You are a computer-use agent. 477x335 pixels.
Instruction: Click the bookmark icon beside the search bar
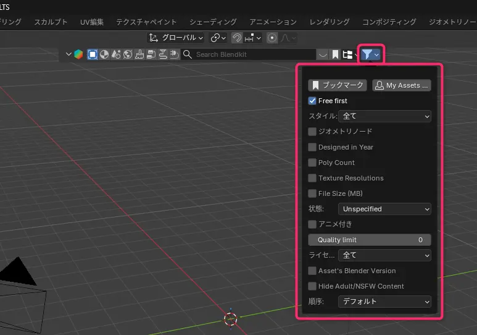[335, 54]
